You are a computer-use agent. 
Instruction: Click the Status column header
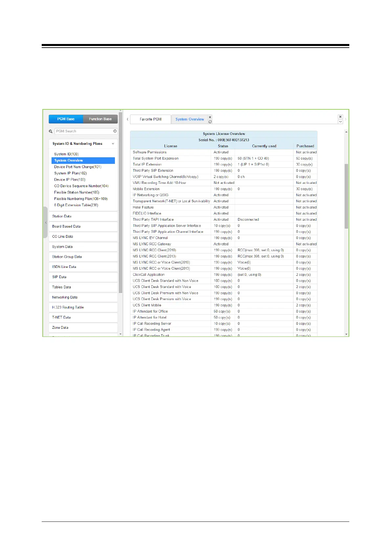pos(223,146)
